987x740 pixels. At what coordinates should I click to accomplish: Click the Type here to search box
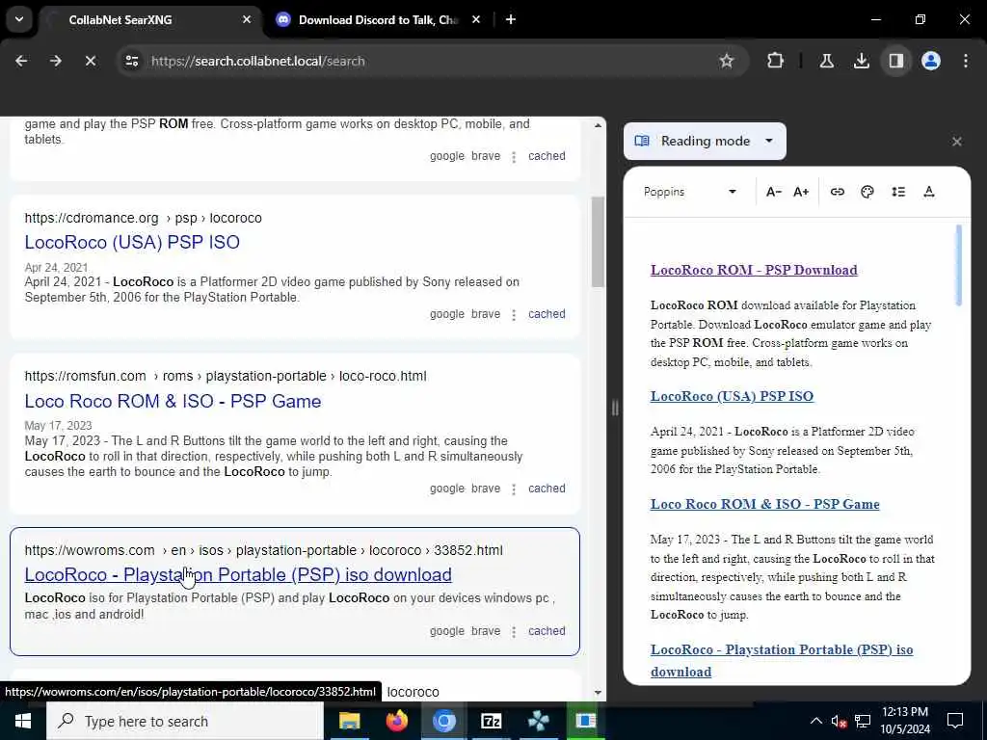(184, 721)
